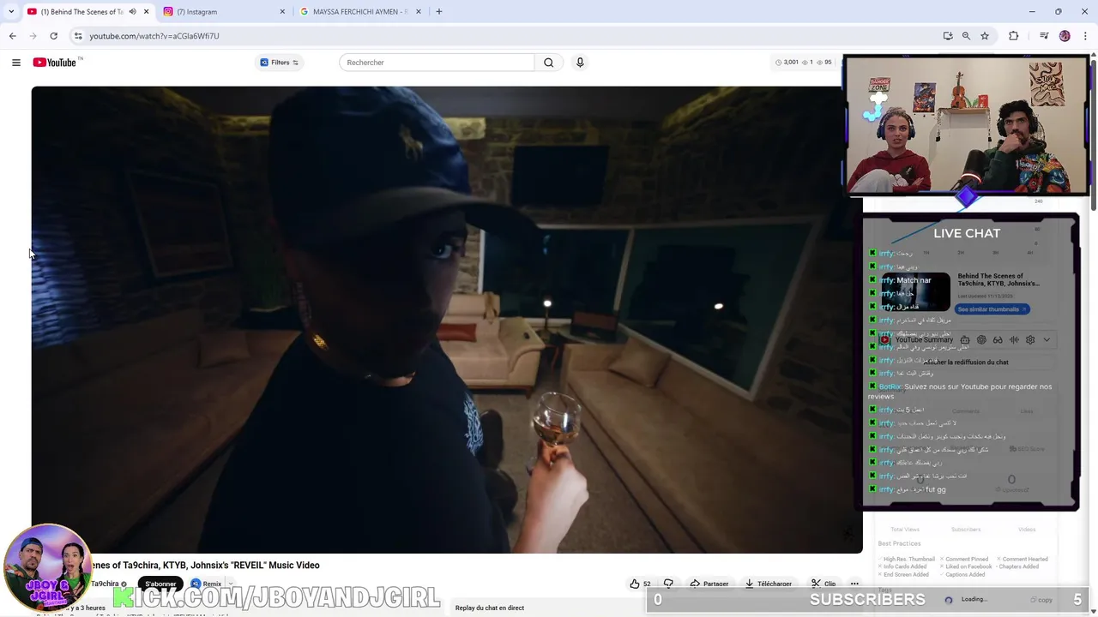Expand the Remix button dropdown arrow
This screenshot has height=617, width=1098.
pos(230,584)
